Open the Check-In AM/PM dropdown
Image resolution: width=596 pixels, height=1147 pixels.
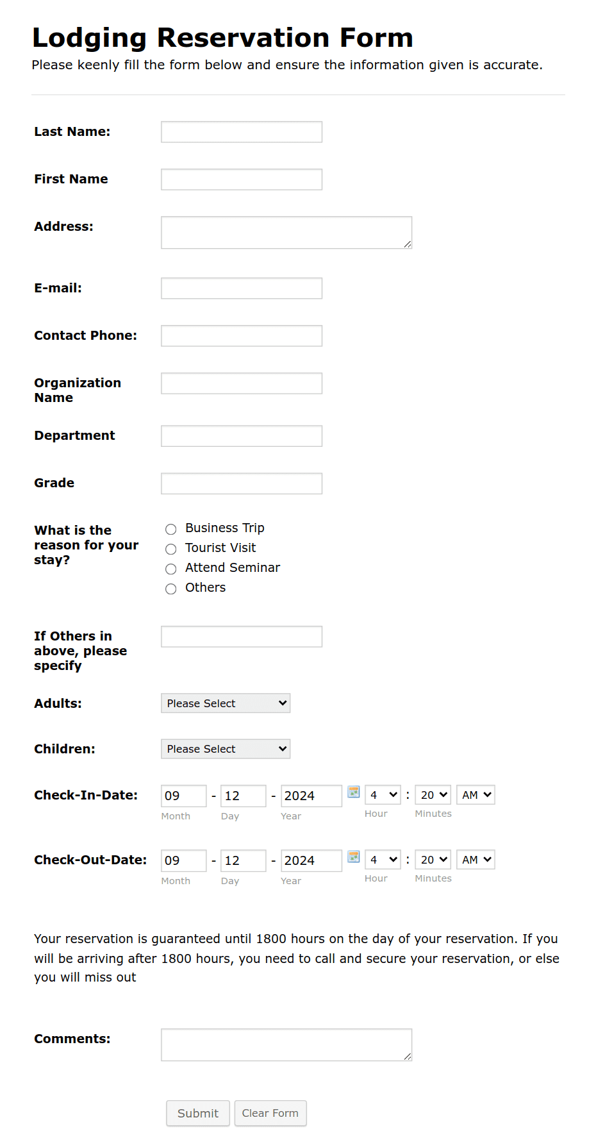(475, 794)
